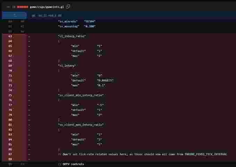Select deleted line number 88

(10, 159)
